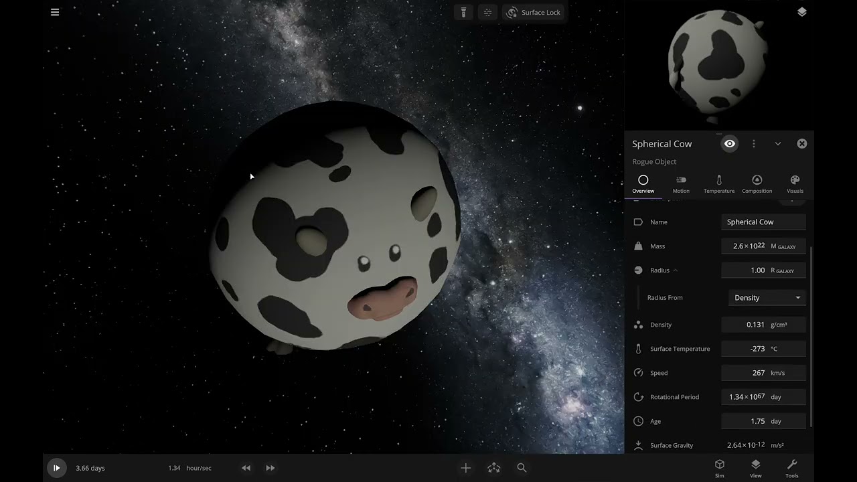
Task: Play the simulation
Action: 56,468
